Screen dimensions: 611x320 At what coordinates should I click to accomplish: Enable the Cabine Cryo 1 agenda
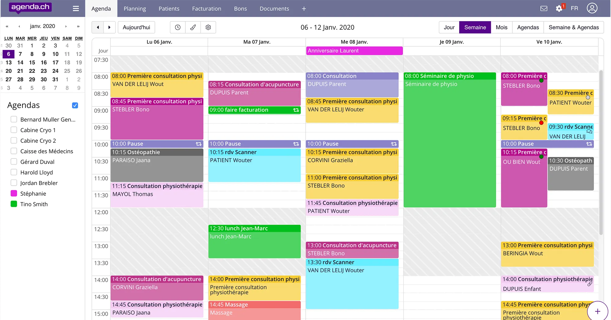14,130
